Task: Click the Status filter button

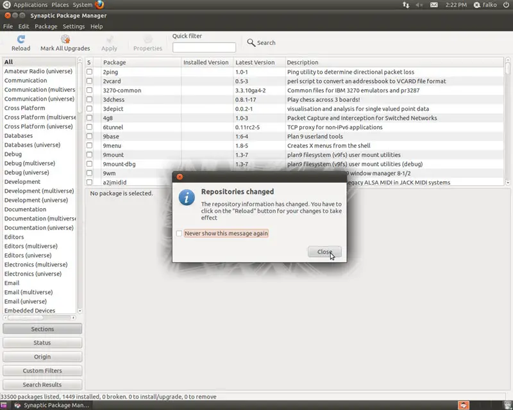Action: pyautogui.click(x=42, y=343)
